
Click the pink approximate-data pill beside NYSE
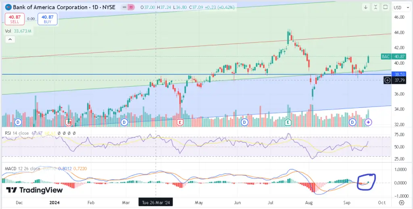tap(131, 7)
